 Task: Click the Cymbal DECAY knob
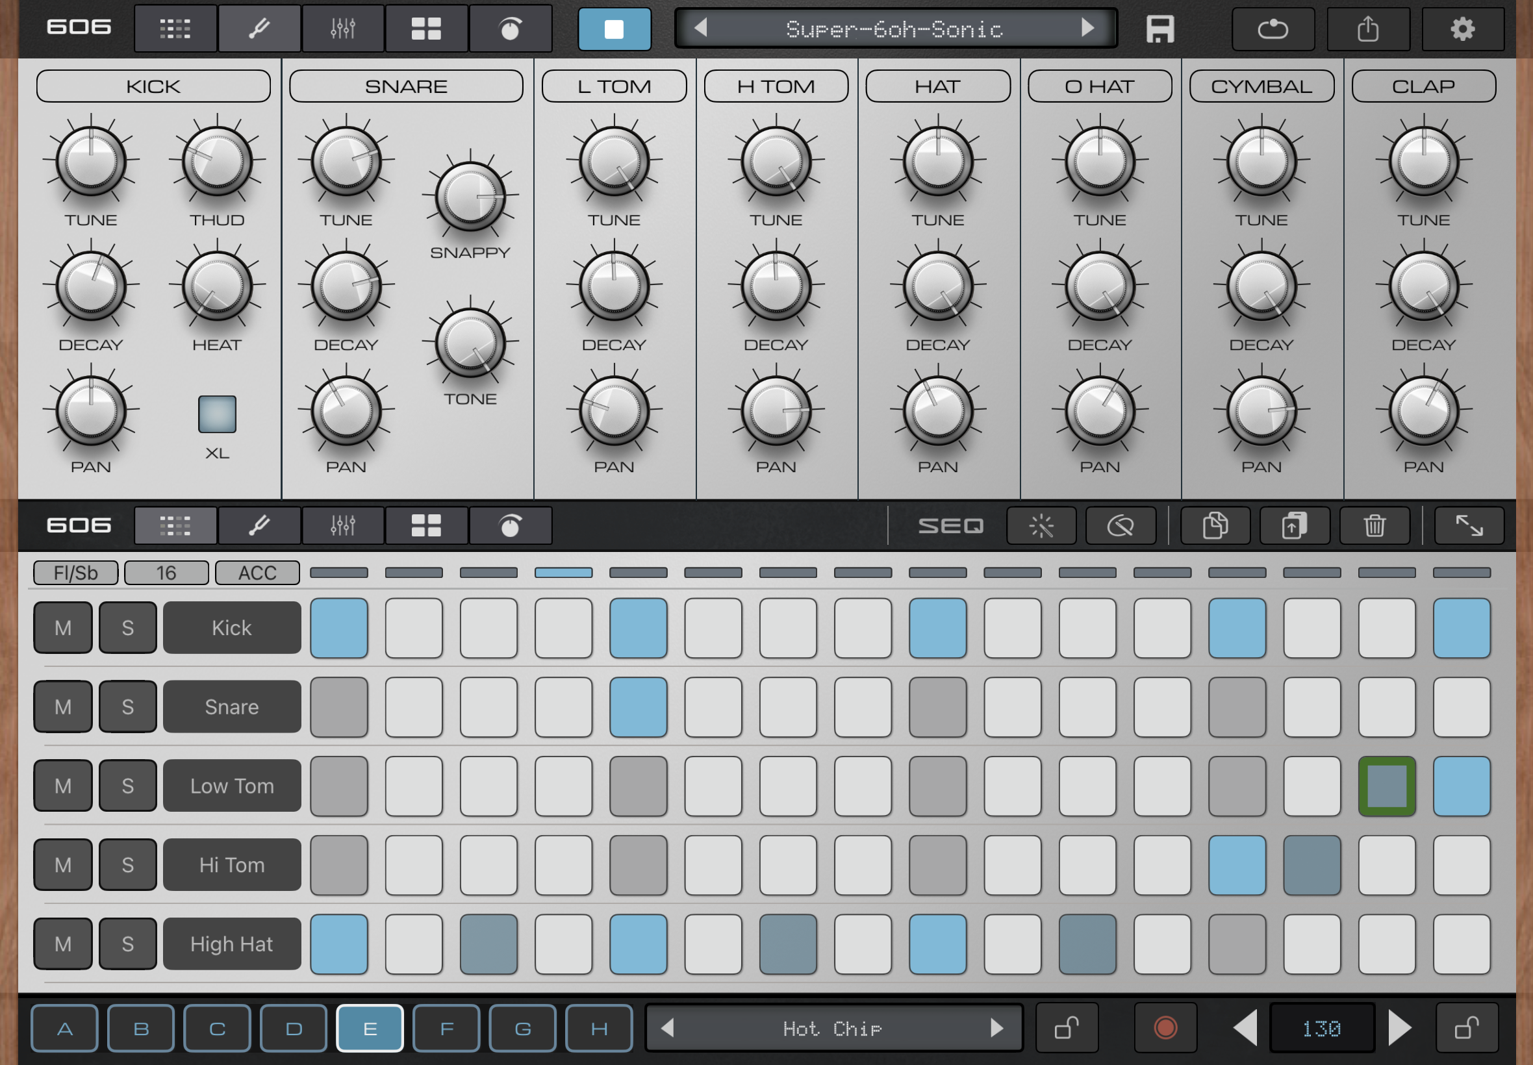1261,287
